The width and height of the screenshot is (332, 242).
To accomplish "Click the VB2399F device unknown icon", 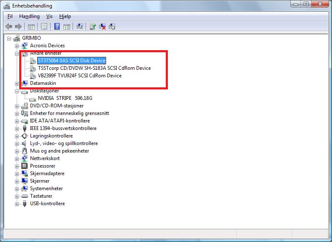I will (33, 76).
